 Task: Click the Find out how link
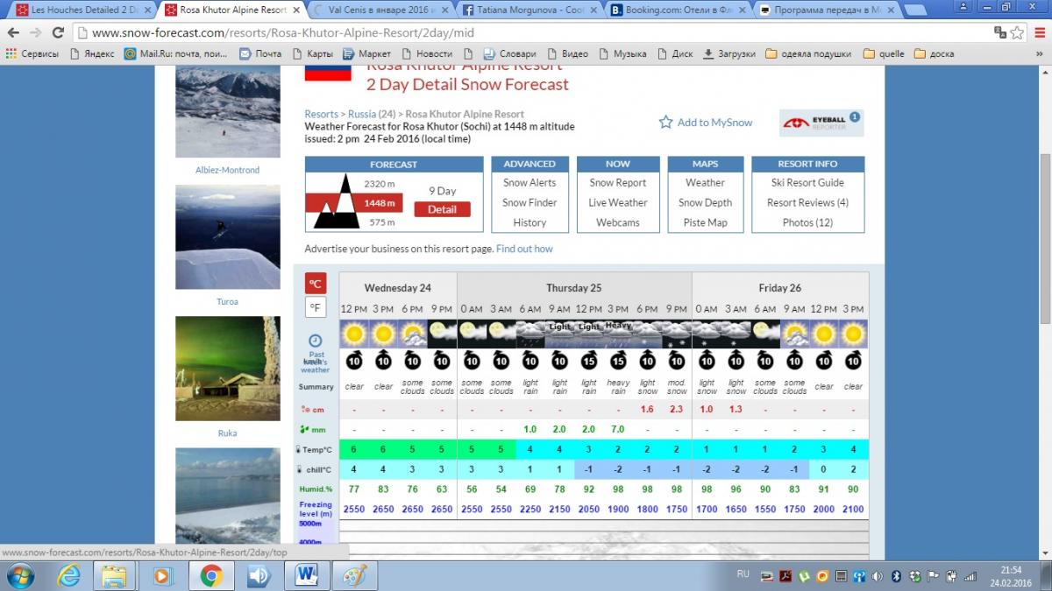tap(524, 249)
